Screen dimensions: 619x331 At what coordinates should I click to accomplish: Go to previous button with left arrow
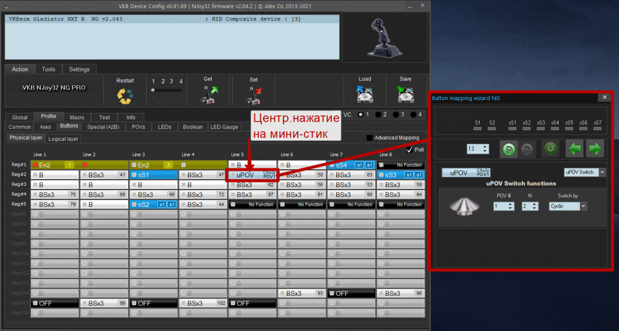(x=575, y=149)
